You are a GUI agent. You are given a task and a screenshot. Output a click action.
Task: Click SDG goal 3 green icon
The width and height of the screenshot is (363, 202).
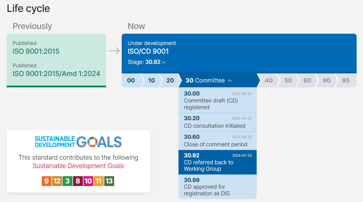click(x=68, y=181)
